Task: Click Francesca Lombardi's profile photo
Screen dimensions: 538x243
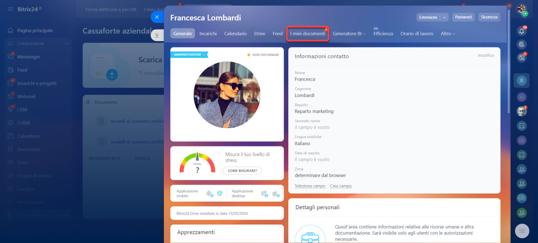Action: pyautogui.click(x=227, y=95)
